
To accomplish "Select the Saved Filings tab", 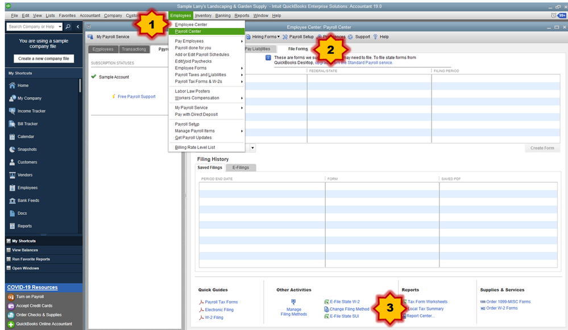I will [x=210, y=168].
